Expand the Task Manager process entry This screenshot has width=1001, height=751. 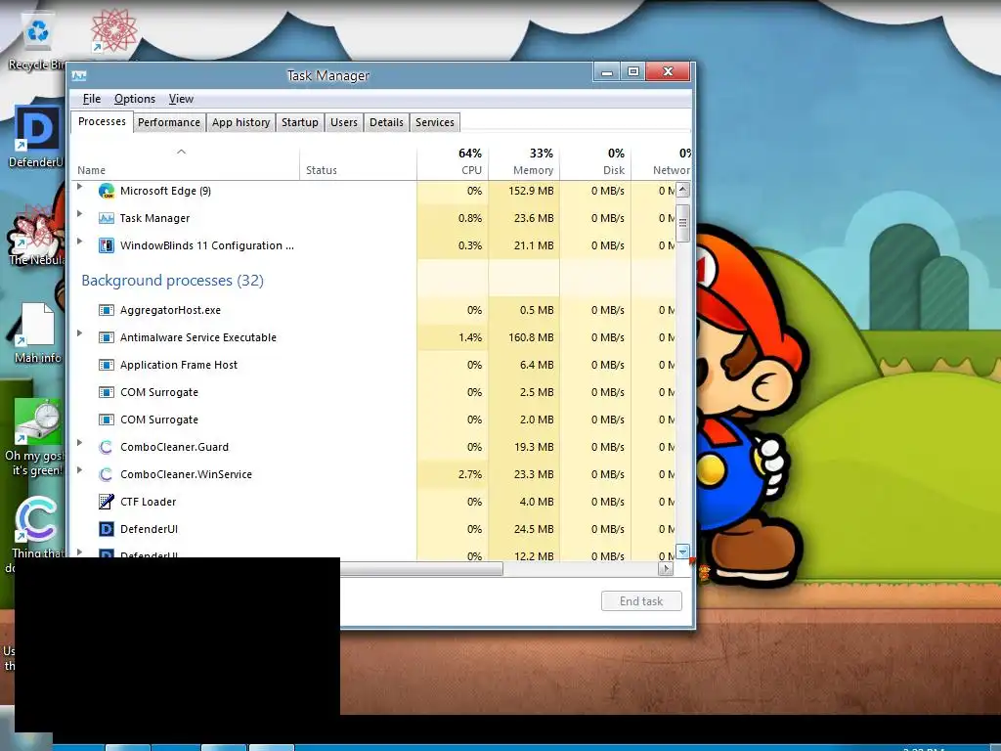(80, 214)
